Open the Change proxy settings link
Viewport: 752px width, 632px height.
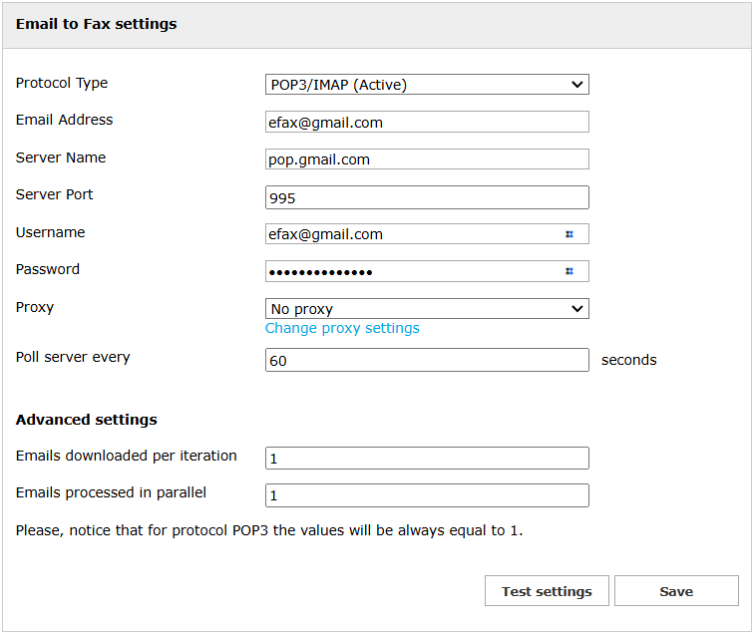[342, 328]
